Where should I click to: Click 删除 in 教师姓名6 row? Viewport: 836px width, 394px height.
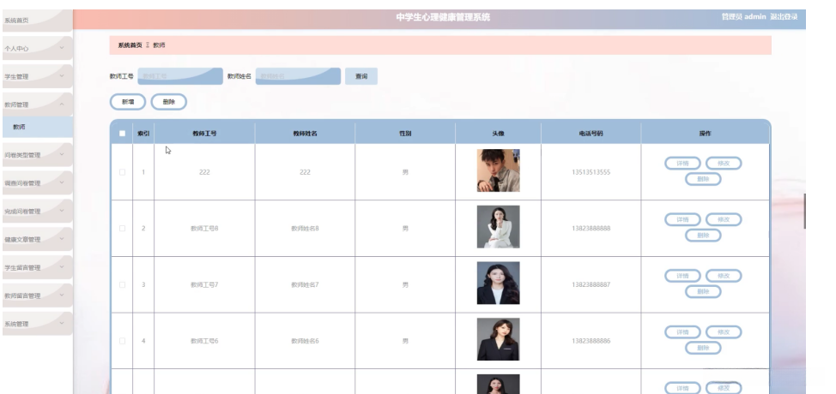coord(703,348)
